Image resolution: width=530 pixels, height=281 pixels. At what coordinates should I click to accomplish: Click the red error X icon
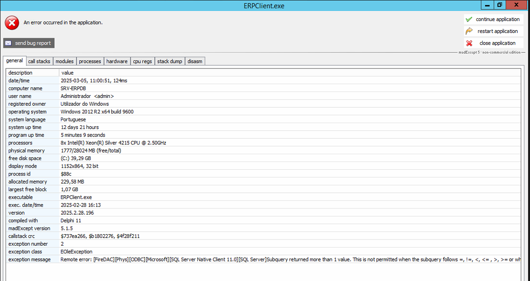12,22
